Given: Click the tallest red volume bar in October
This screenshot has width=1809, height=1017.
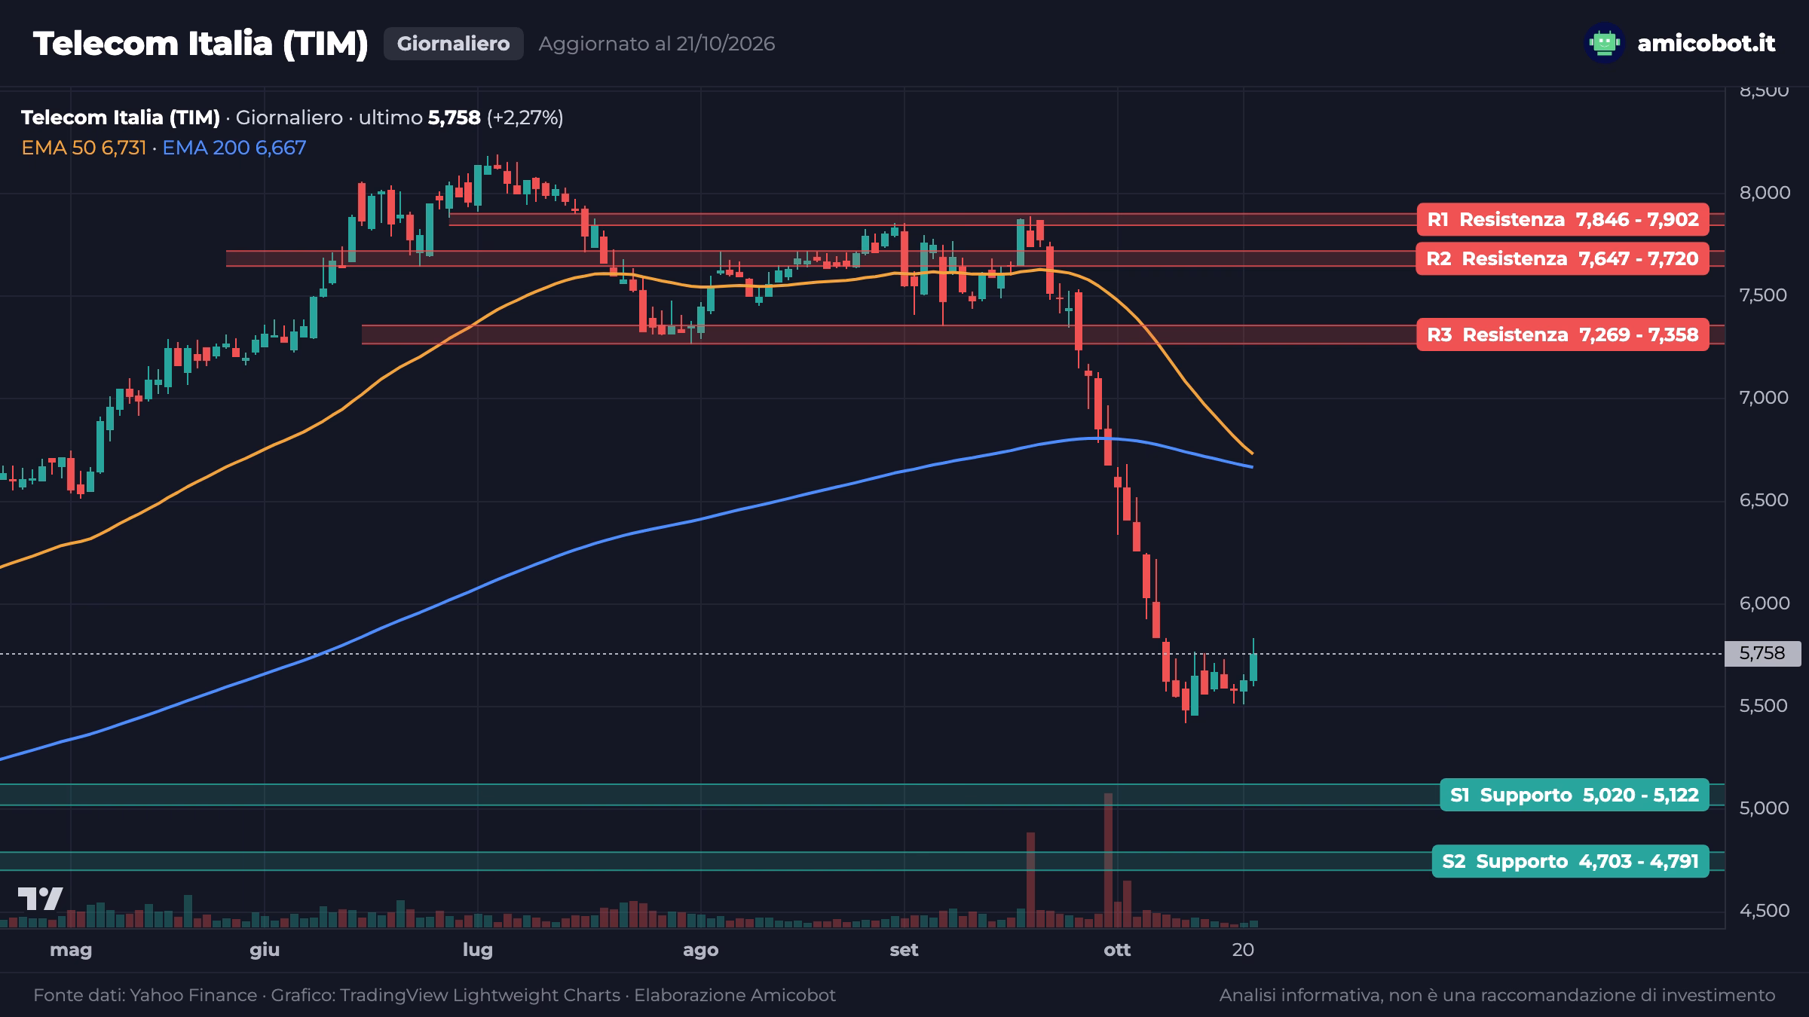Looking at the screenshot, I should click(1108, 860).
